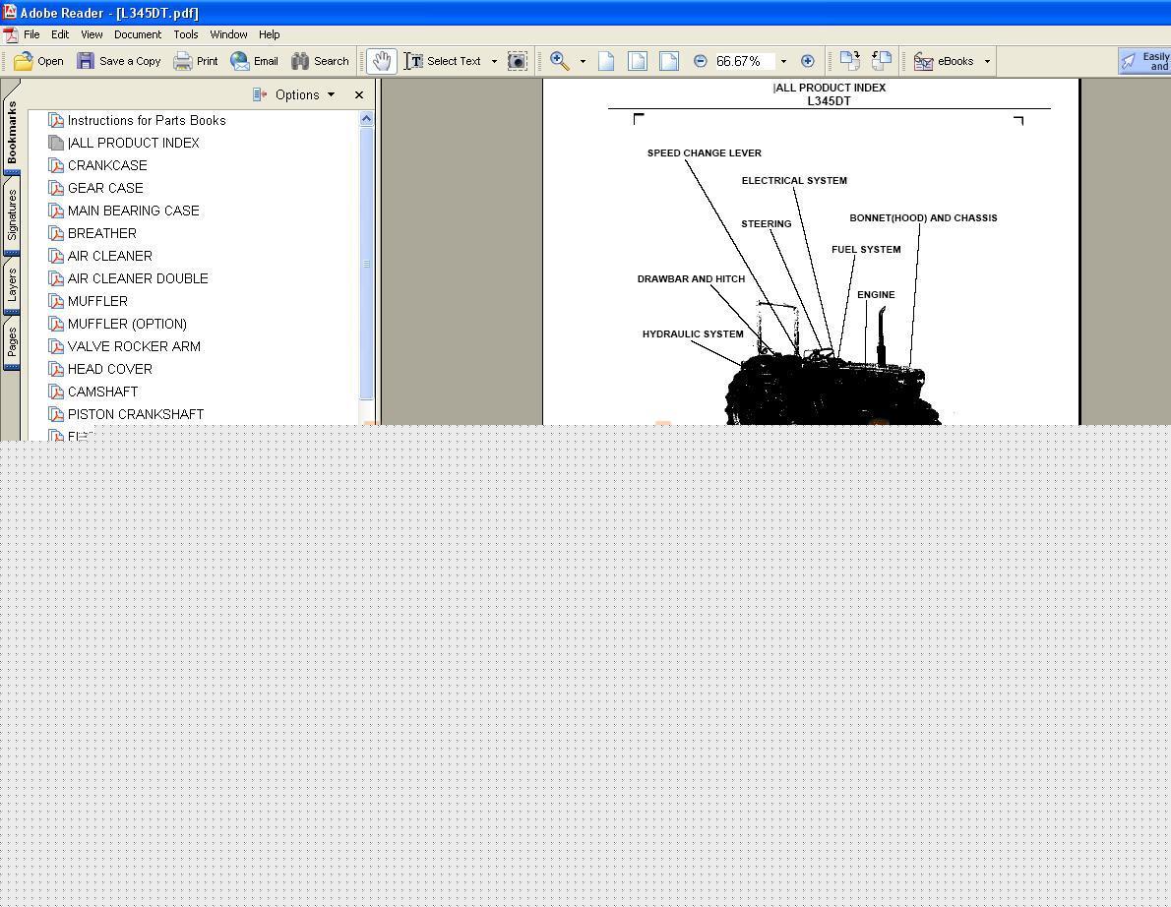Open the MAIN BEARING CASE bookmark
This screenshot has width=1171, height=907.
click(134, 211)
